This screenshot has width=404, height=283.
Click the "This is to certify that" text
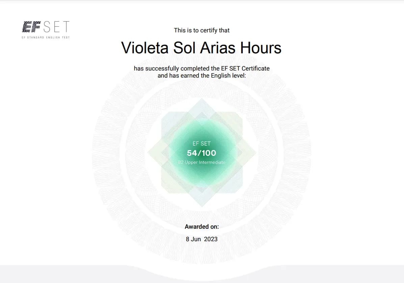pos(202,30)
